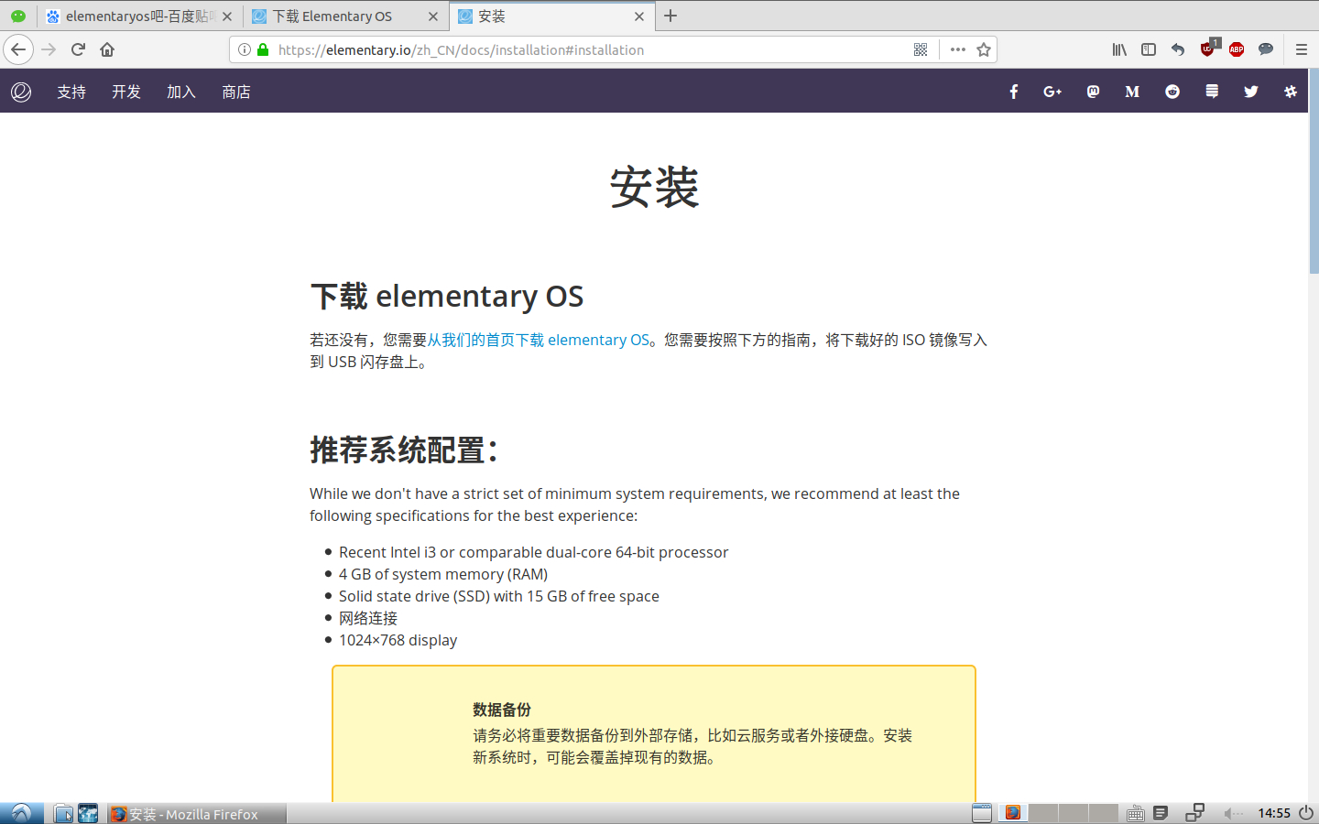
Task: Click the 网络连接 list item
Action: click(x=368, y=618)
